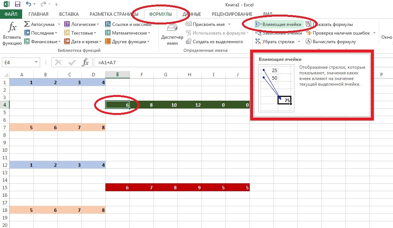The width and height of the screenshot is (393, 228).
Task: Toggle Показать формулы display mode
Action: point(329,24)
